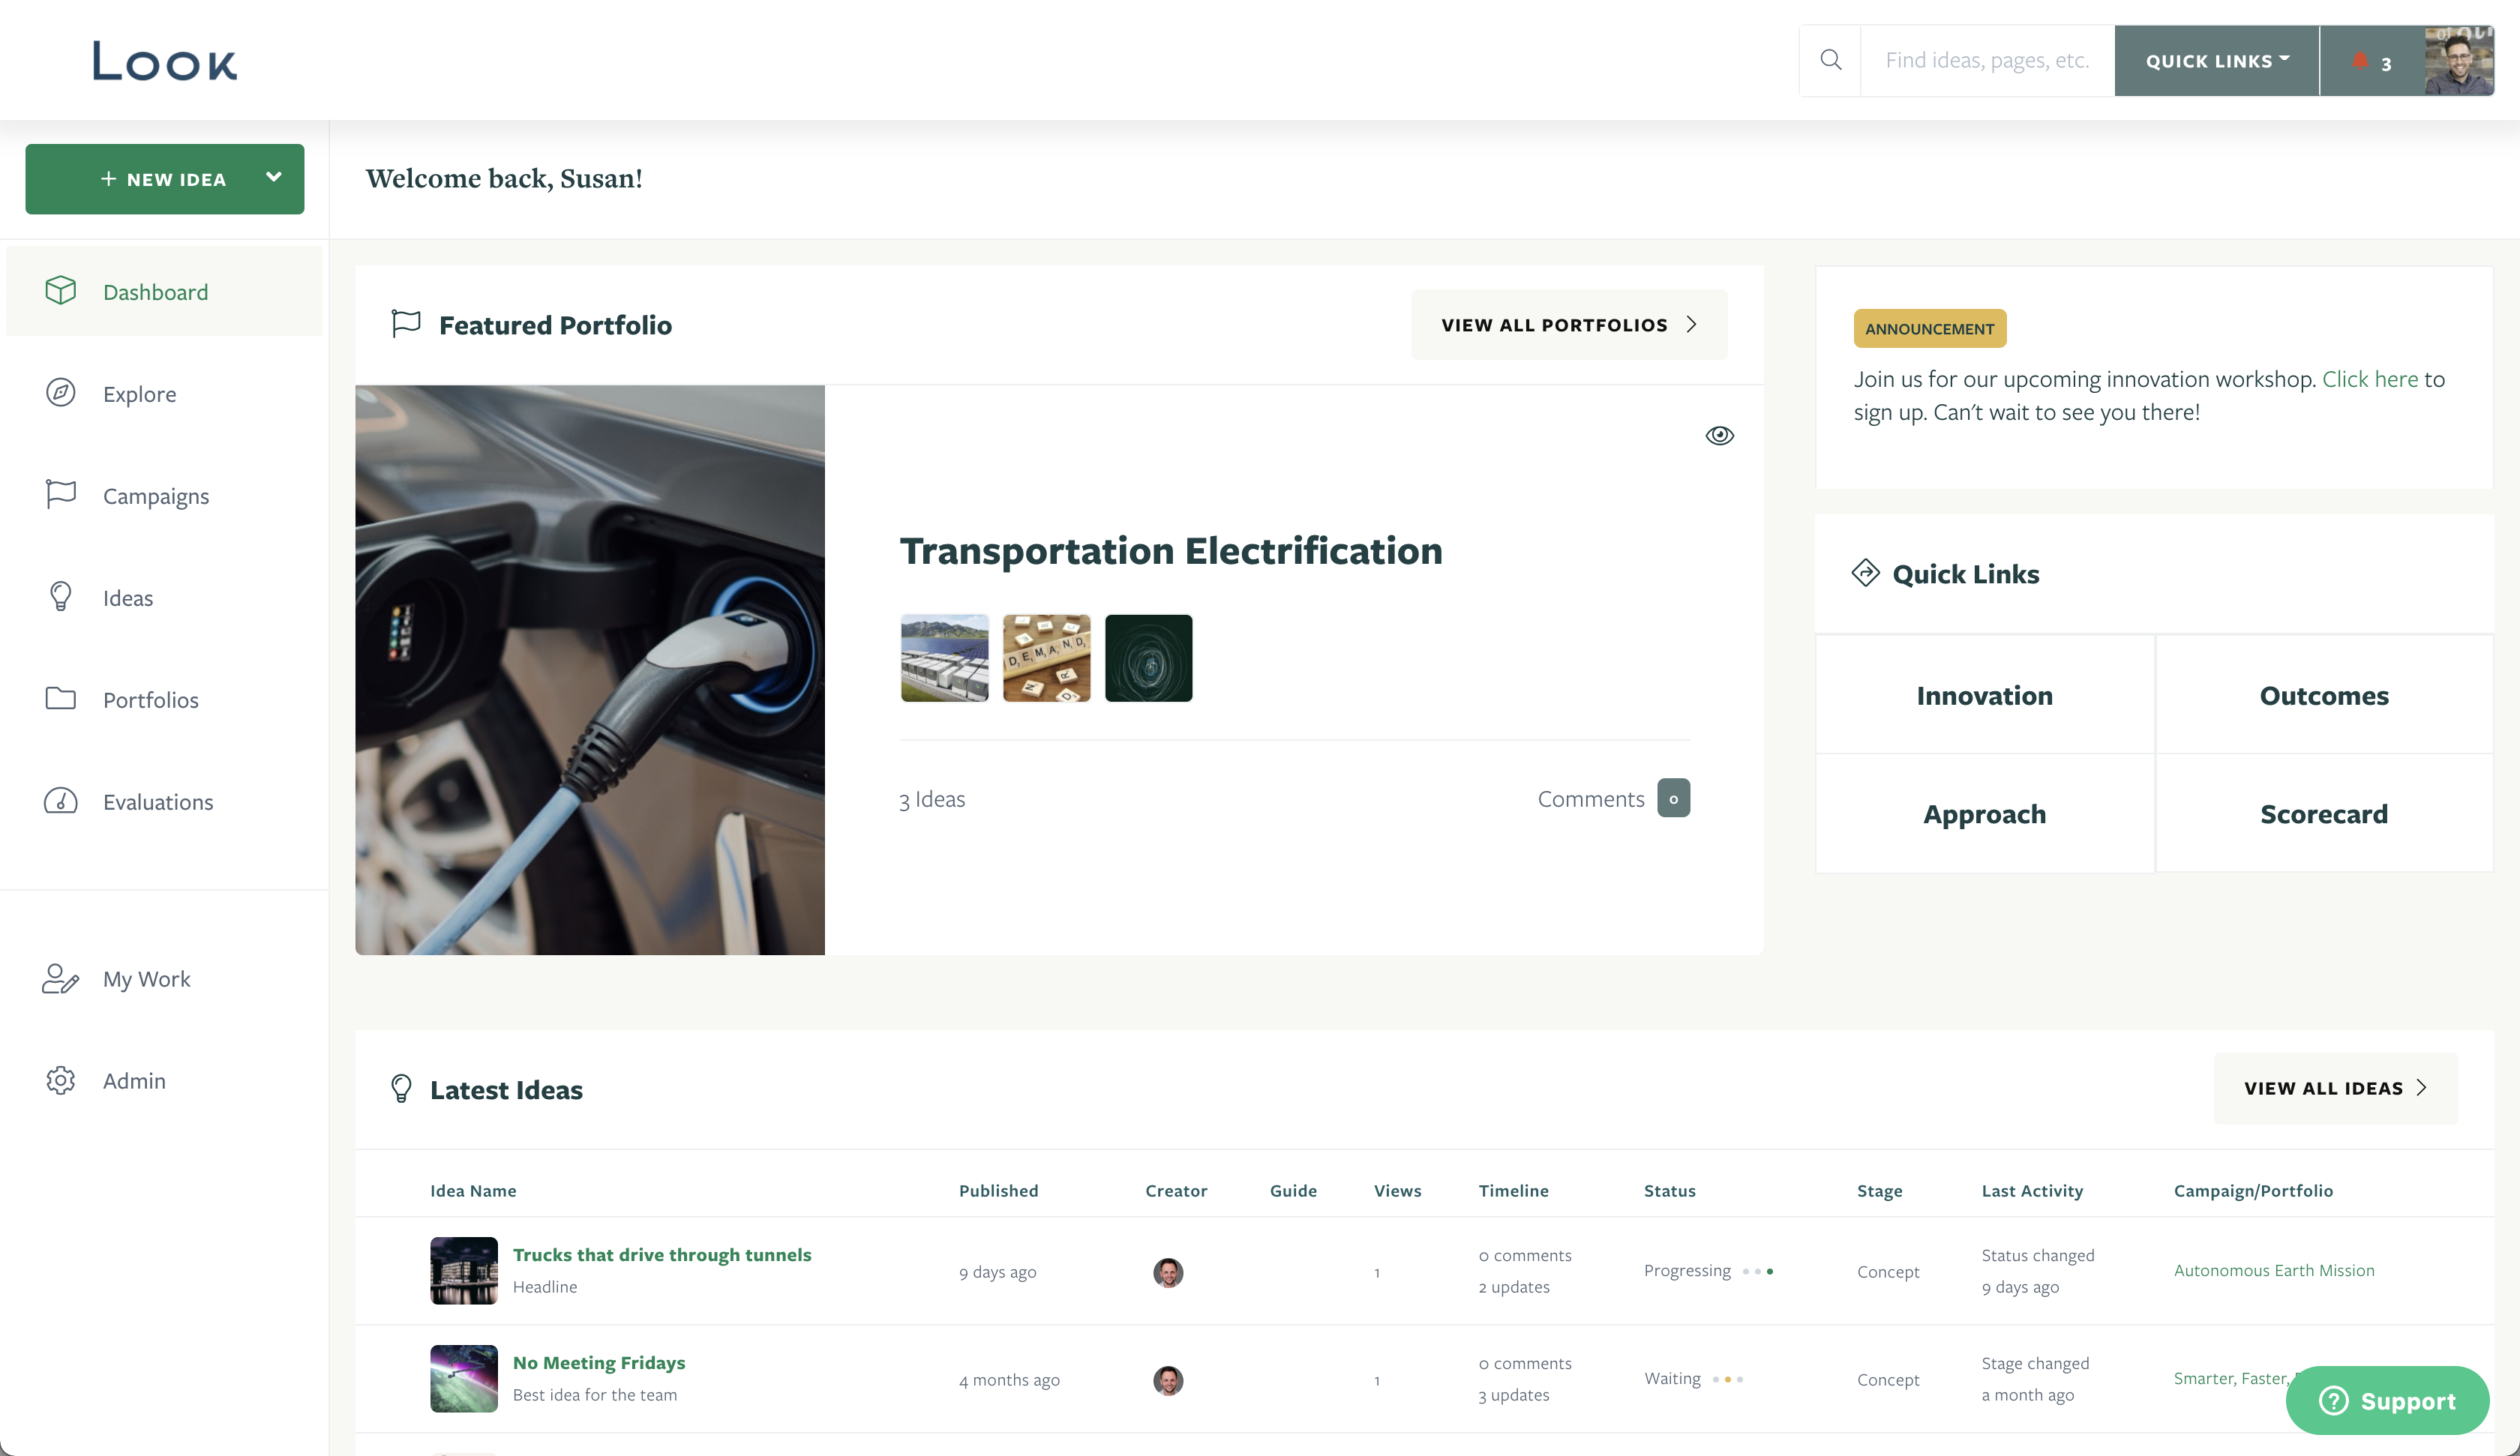Open My Work from the sidebar

pyautogui.click(x=146, y=979)
